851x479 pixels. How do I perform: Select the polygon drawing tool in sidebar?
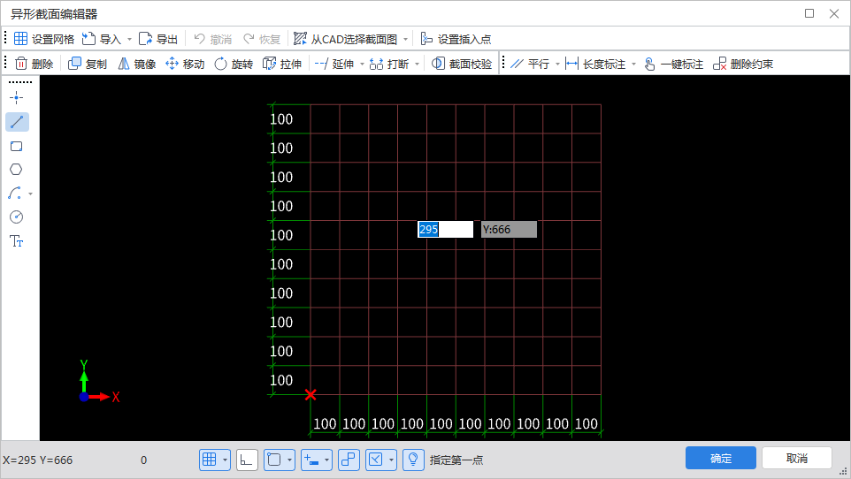[x=16, y=170]
